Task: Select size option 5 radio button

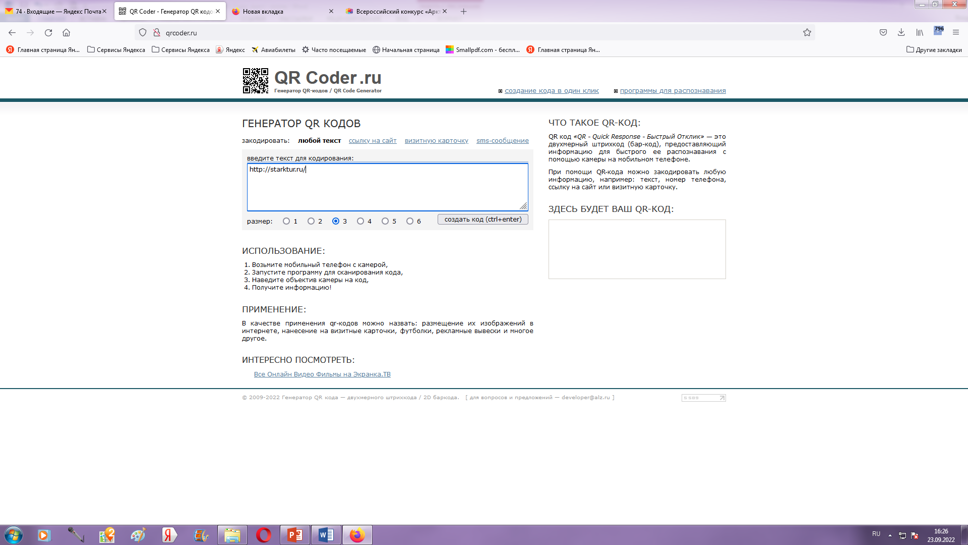Action: pyautogui.click(x=385, y=221)
